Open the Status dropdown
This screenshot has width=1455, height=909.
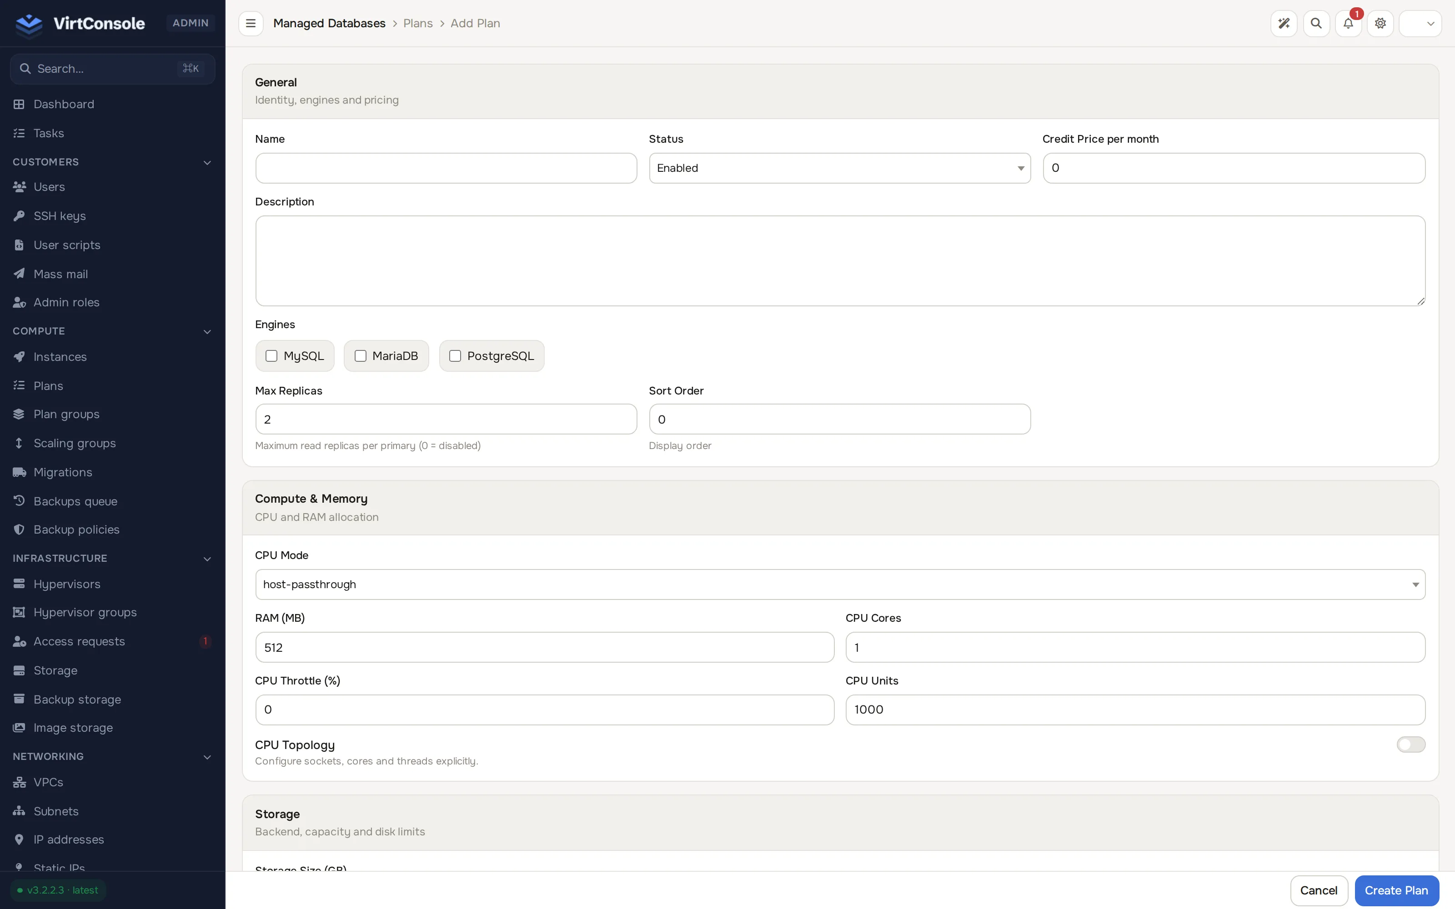[839, 168]
